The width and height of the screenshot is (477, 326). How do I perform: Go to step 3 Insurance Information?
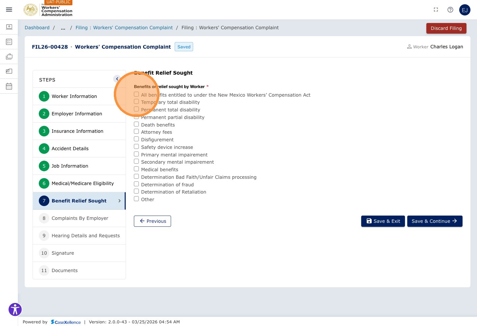79,131
